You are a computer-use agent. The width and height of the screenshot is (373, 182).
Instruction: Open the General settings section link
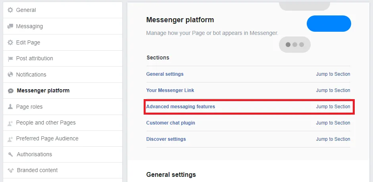(x=165, y=74)
